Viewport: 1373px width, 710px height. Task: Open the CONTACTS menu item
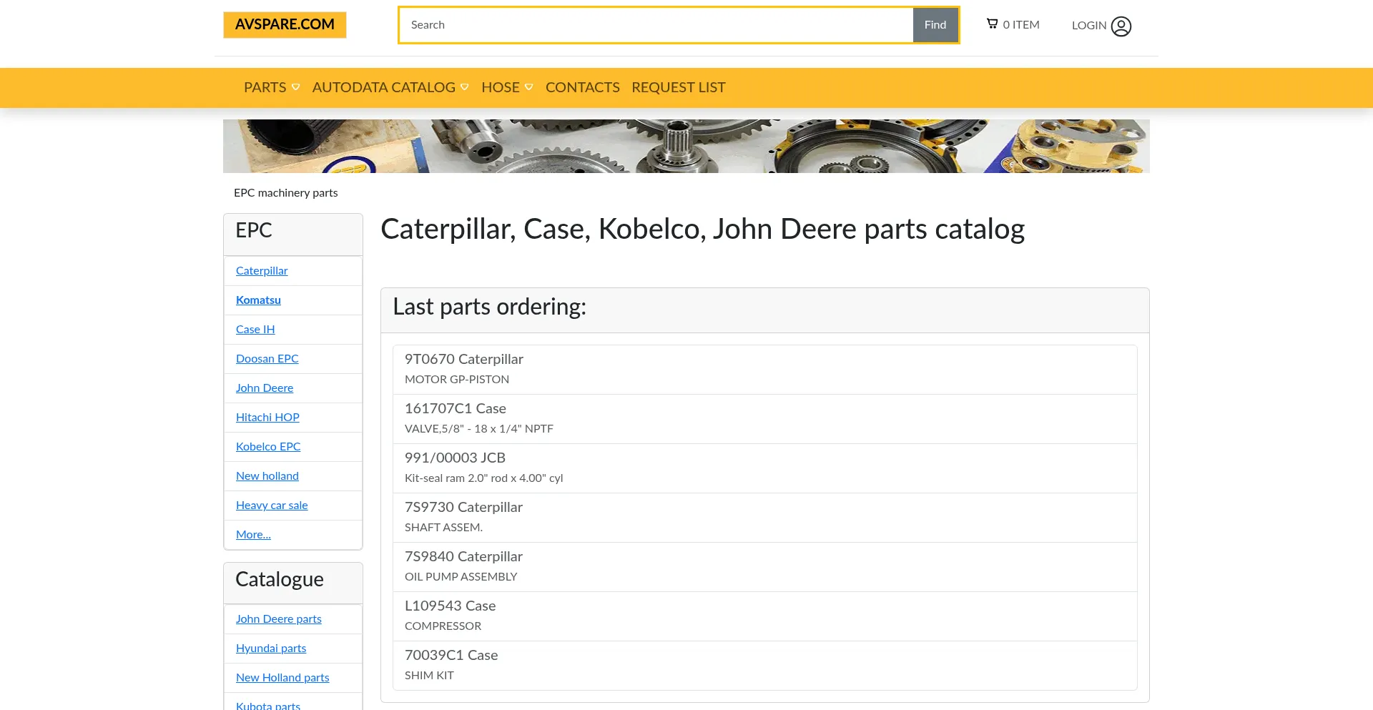[583, 87]
